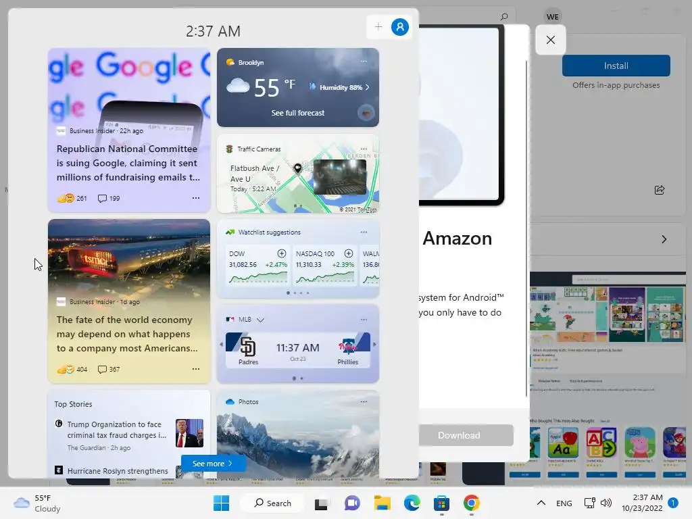Open notification badge in tray
Image resolution: width=692 pixels, height=519 pixels.
673,503
